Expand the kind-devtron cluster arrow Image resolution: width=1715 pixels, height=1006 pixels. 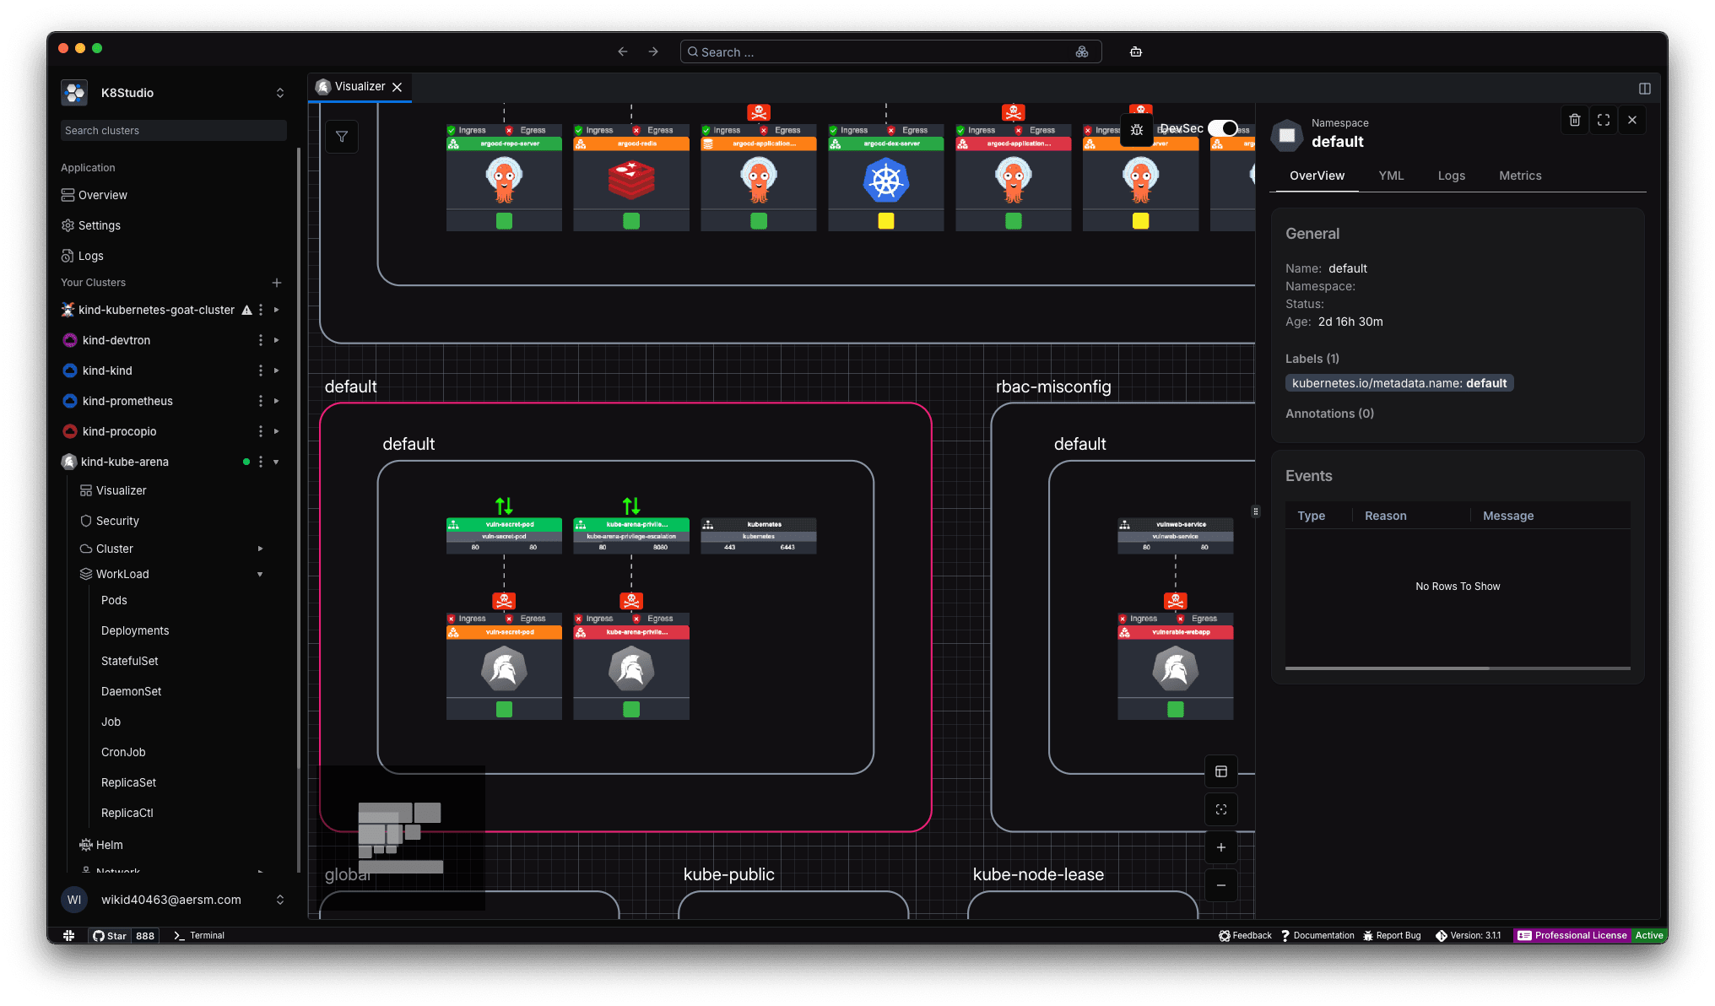[276, 340]
